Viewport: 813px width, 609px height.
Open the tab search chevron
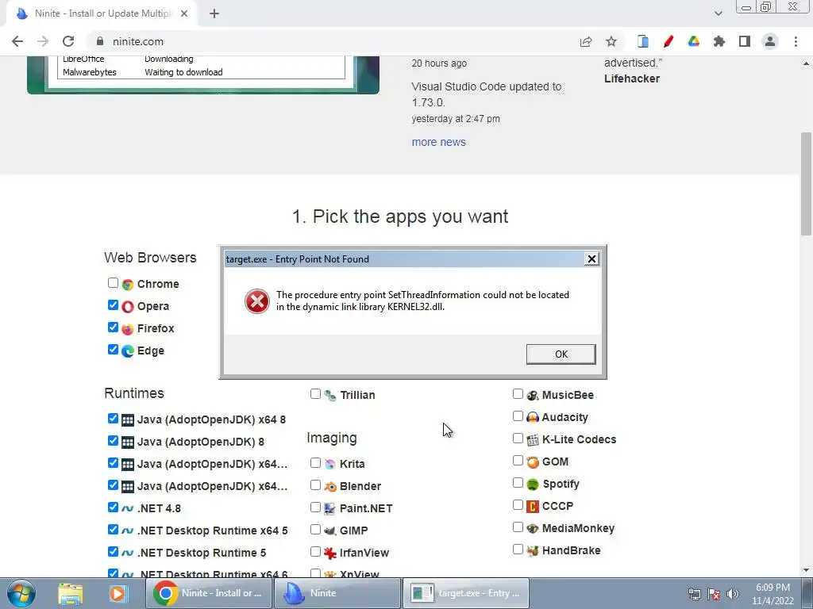718,13
